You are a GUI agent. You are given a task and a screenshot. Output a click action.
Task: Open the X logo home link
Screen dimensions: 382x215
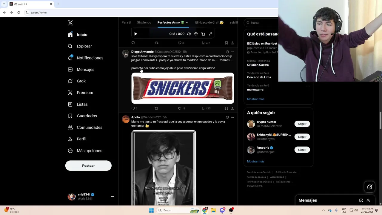tap(70, 23)
